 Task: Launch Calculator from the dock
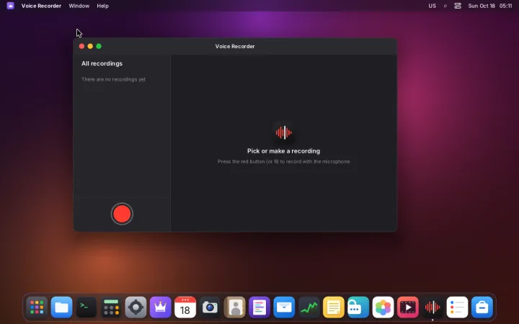coord(111,307)
